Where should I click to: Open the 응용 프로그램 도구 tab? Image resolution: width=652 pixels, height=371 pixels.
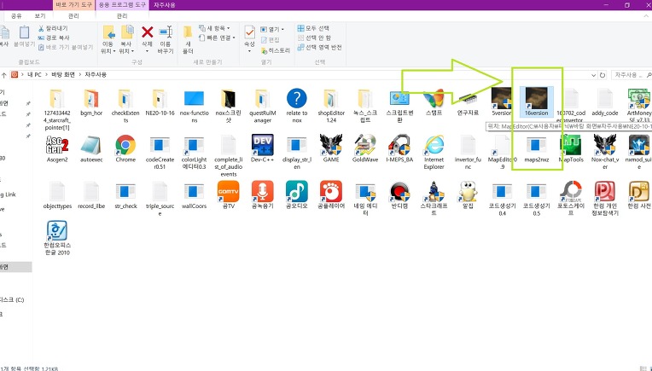[121, 4]
